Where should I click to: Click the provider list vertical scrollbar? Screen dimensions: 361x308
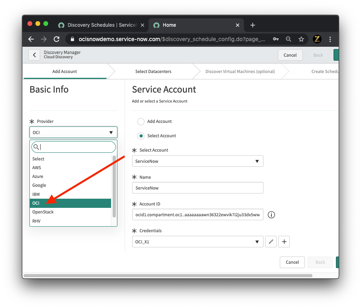(114, 186)
